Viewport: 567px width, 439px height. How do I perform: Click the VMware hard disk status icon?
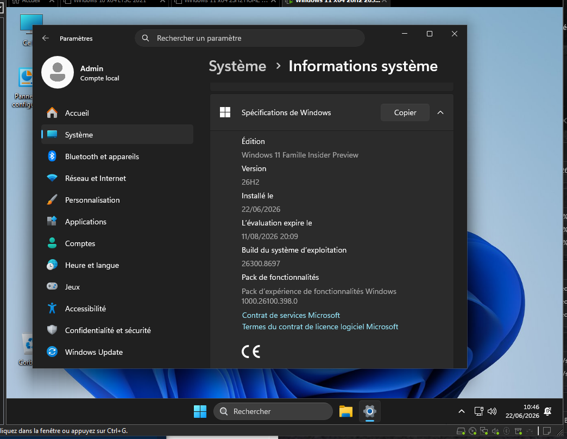(x=461, y=431)
